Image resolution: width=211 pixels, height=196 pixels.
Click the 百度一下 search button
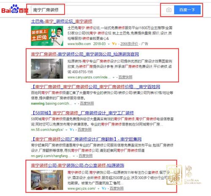tap(187, 10)
